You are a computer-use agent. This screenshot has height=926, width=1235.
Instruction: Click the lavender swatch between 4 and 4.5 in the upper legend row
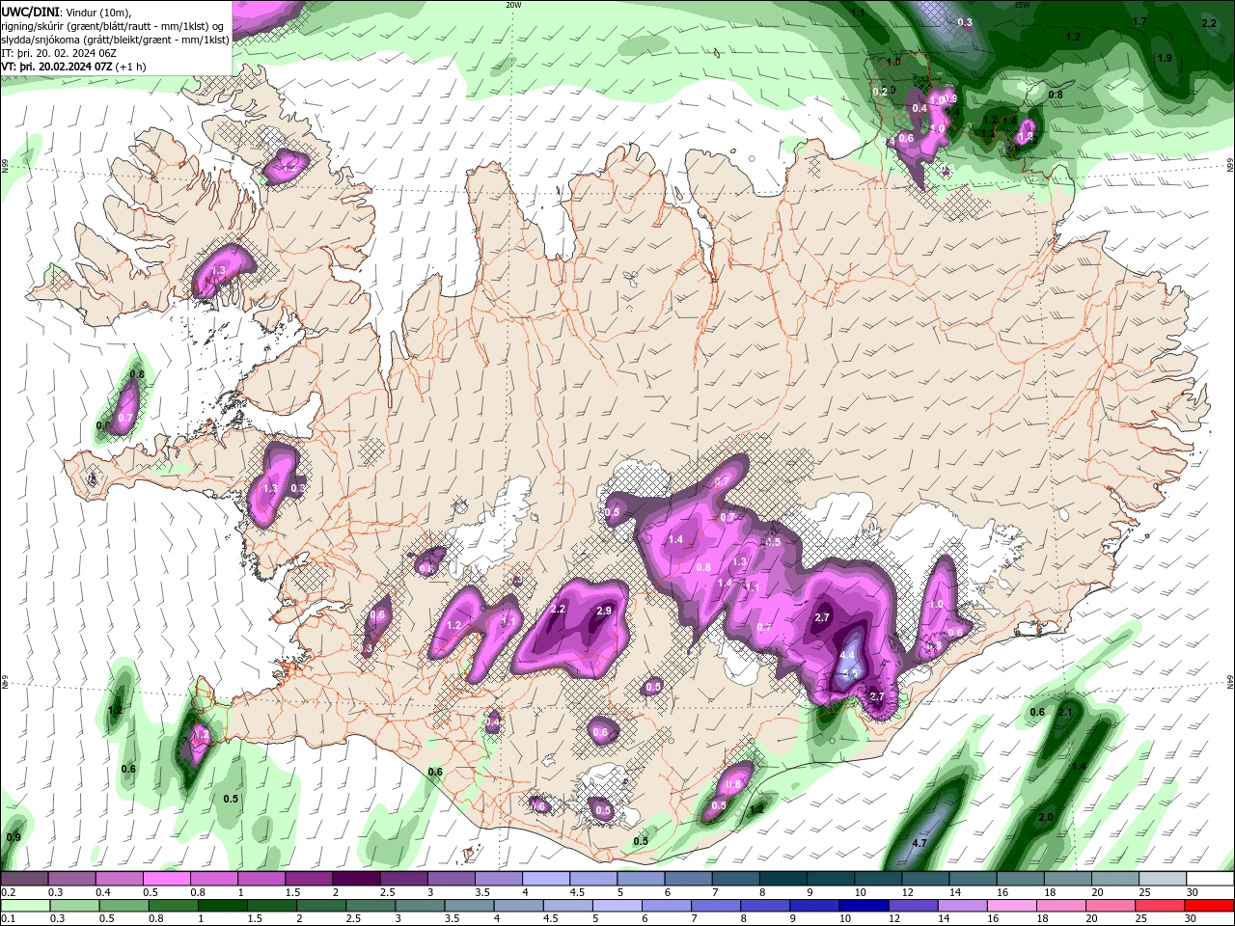(x=545, y=879)
